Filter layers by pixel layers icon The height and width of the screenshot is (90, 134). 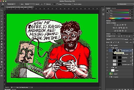pyautogui.click(x=119, y=36)
